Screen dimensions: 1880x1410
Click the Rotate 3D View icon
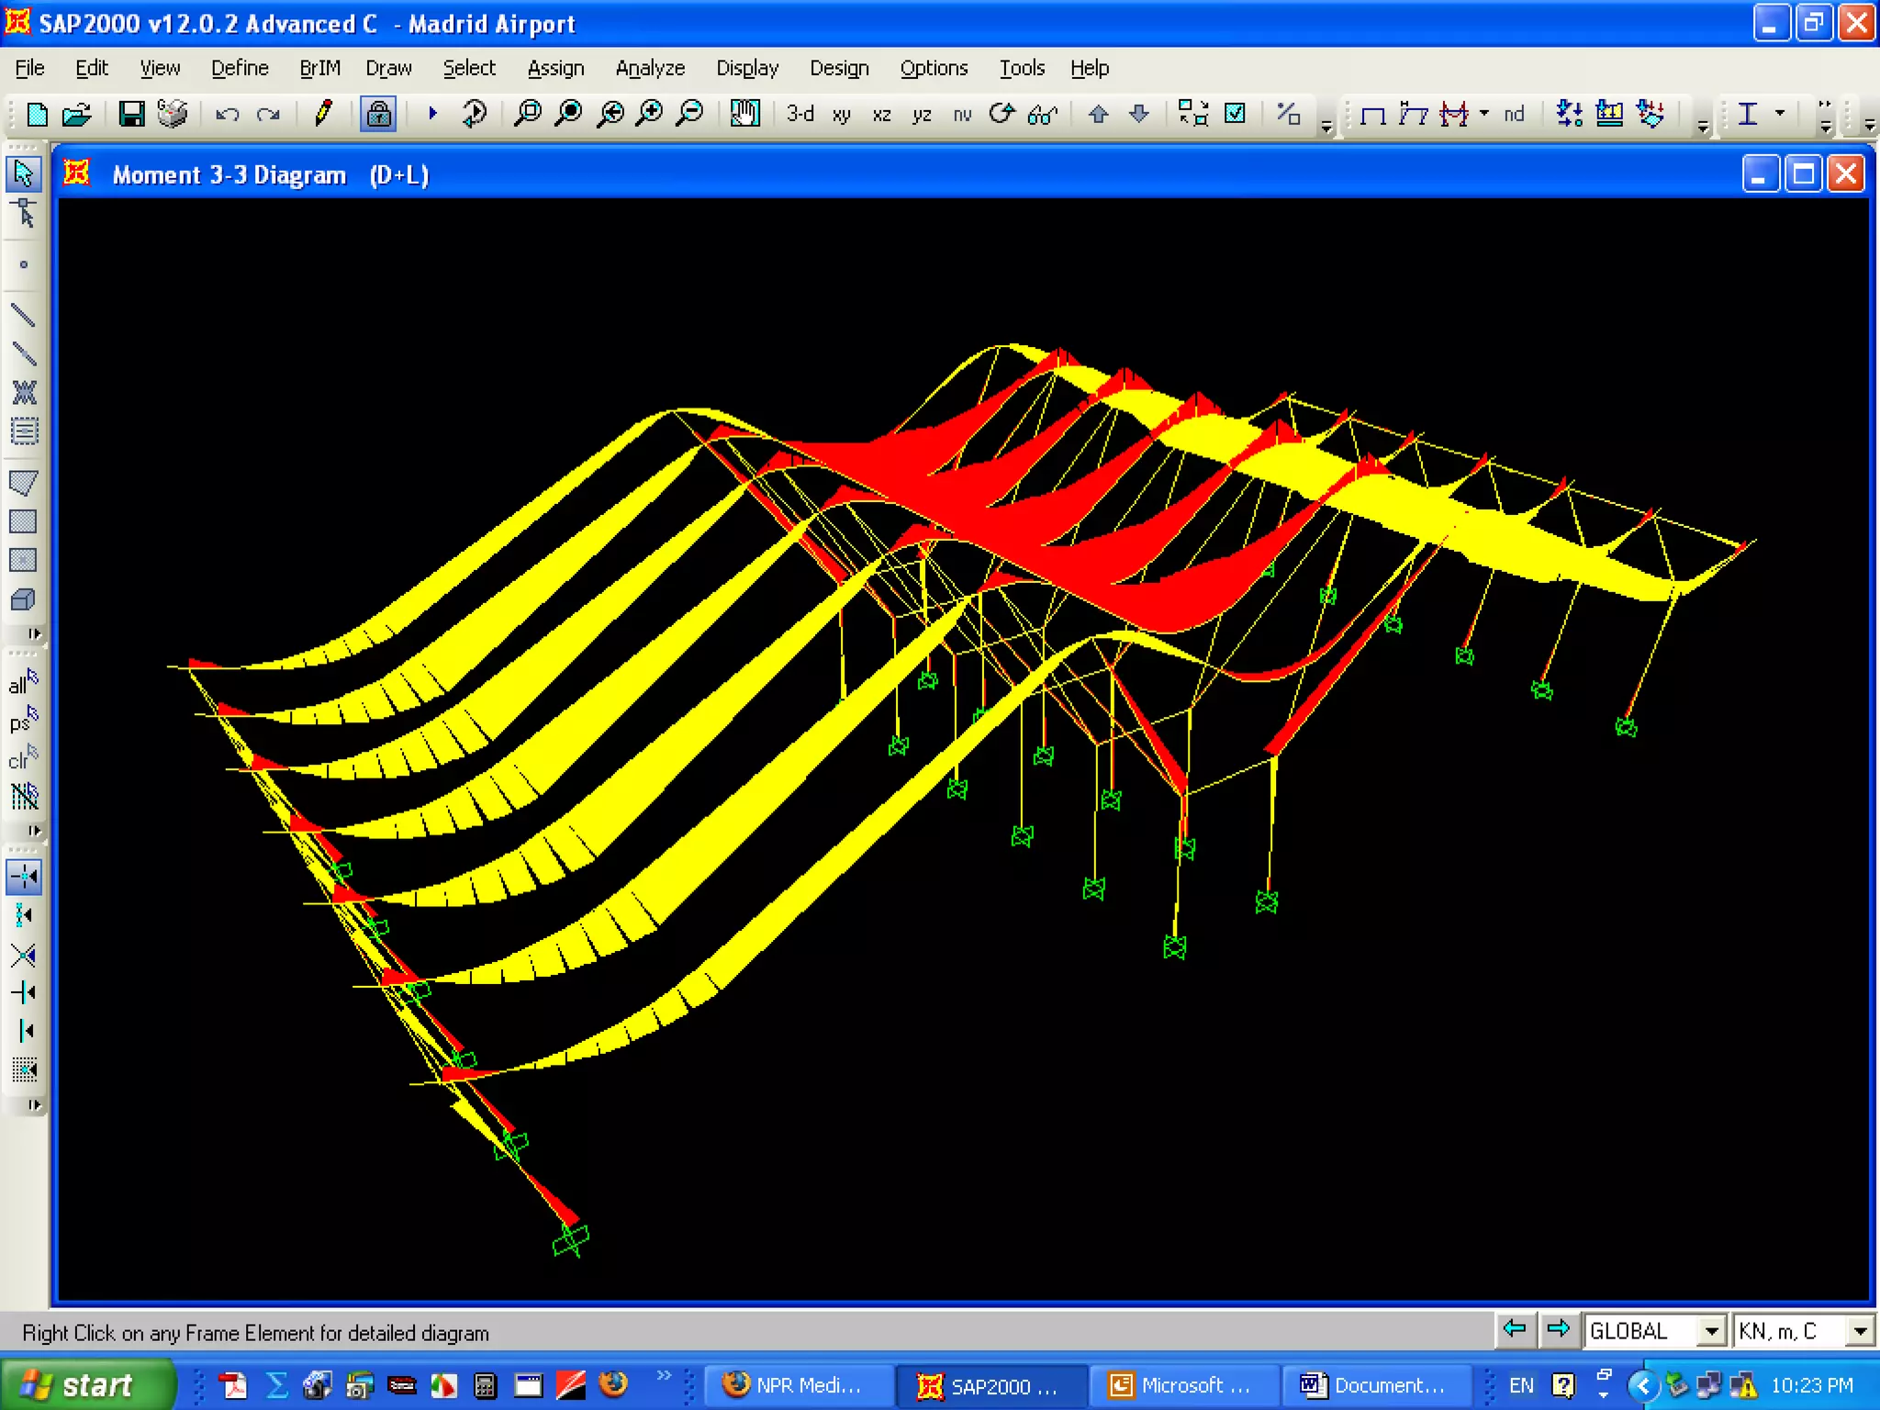point(1002,114)
